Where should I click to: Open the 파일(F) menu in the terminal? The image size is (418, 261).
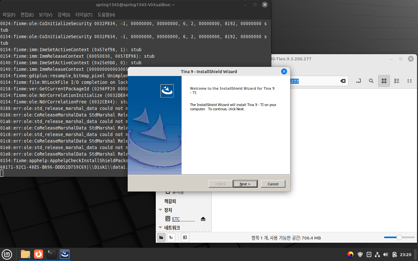9,15
